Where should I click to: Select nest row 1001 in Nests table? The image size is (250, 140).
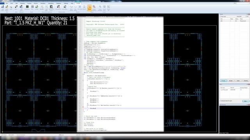point(234,21)
